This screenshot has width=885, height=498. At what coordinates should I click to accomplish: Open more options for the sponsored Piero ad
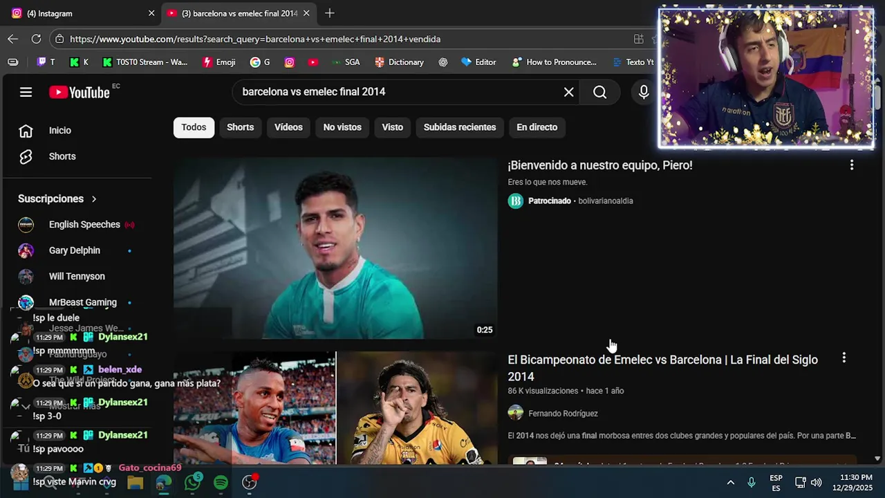click(x=851, y=165)
